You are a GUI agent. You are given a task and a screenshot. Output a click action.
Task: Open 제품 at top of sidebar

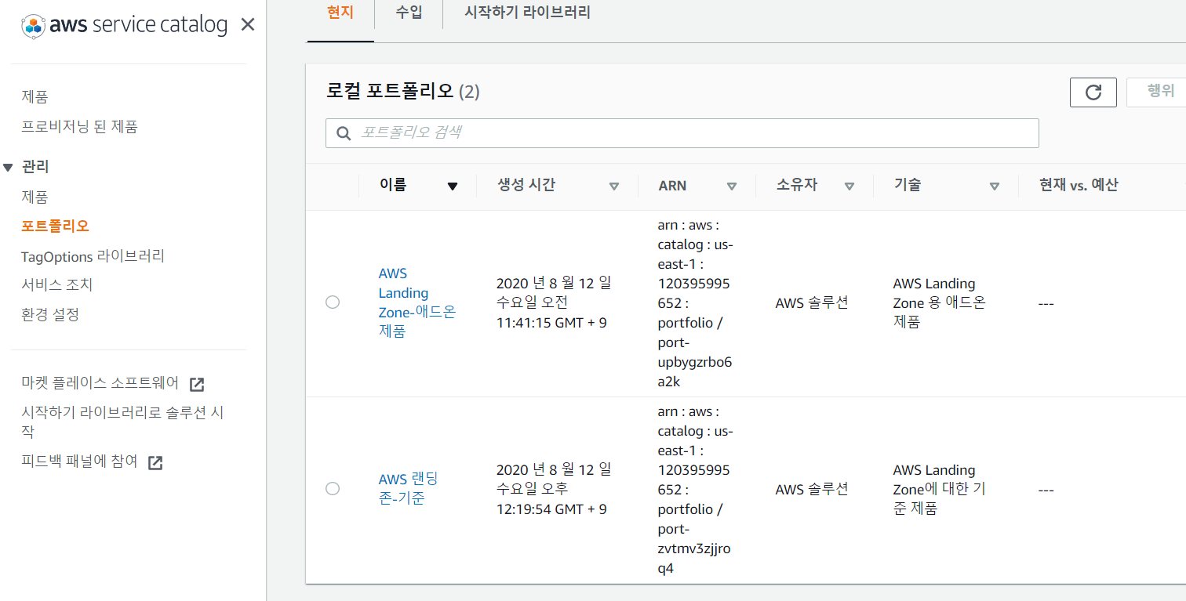pyautogui.click(x=35, y=97)
